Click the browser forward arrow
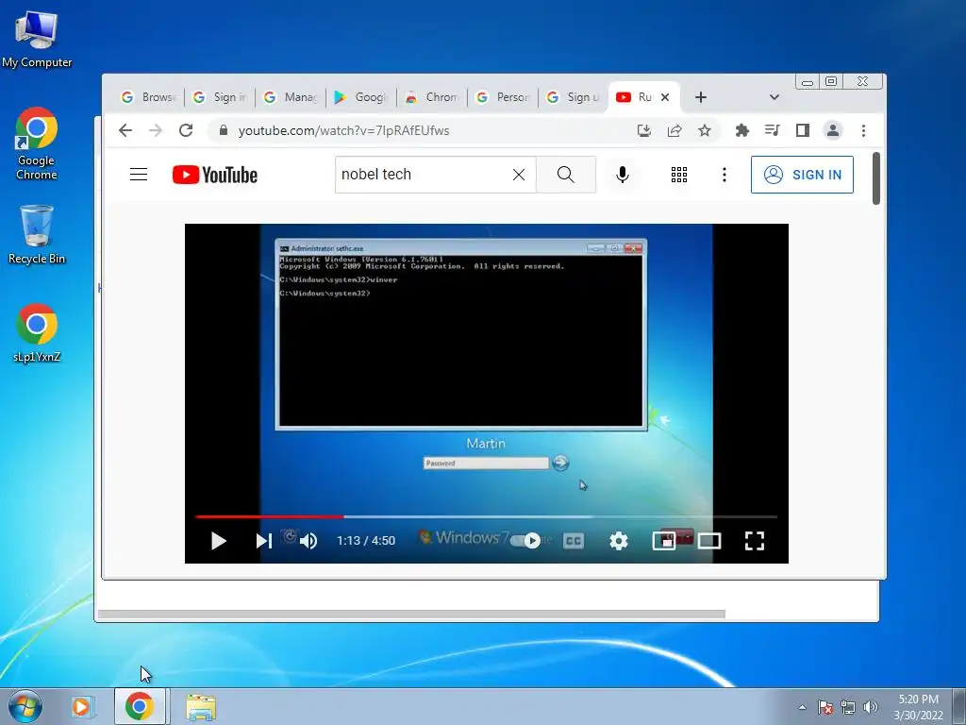Screen dimensions: 966x725 (x=156, y=130)
